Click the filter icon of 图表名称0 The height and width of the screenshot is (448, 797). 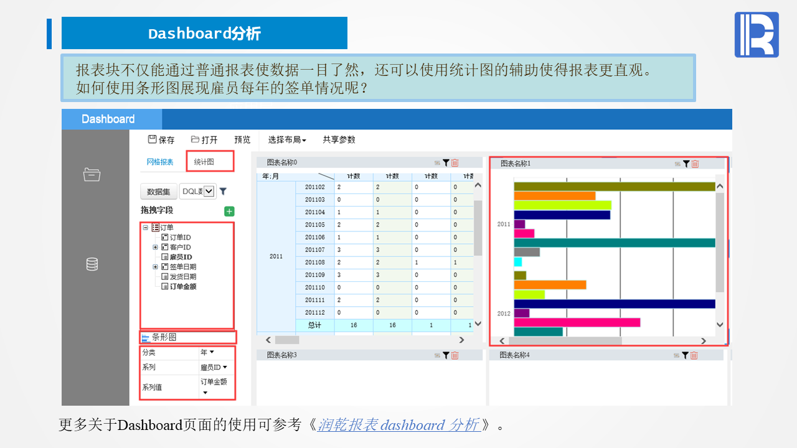pyautogui.click(x=446, y=163)
